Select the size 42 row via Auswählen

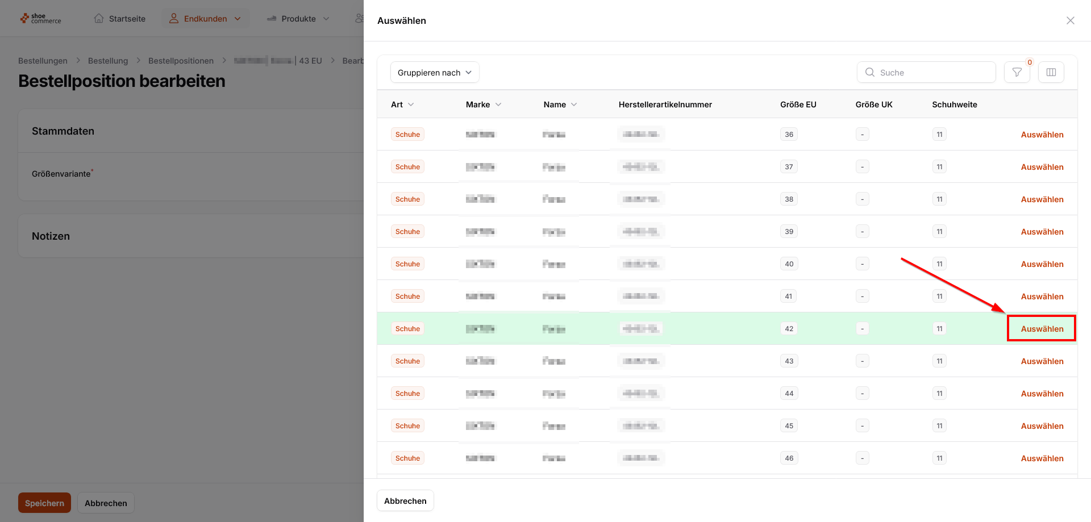[1042, 329]
